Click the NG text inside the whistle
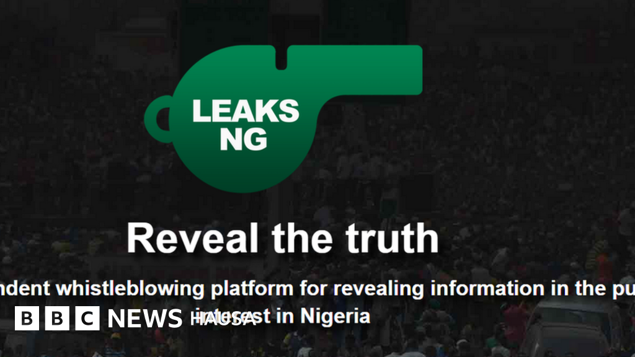635x357 pixels. (x=243, y=139)
